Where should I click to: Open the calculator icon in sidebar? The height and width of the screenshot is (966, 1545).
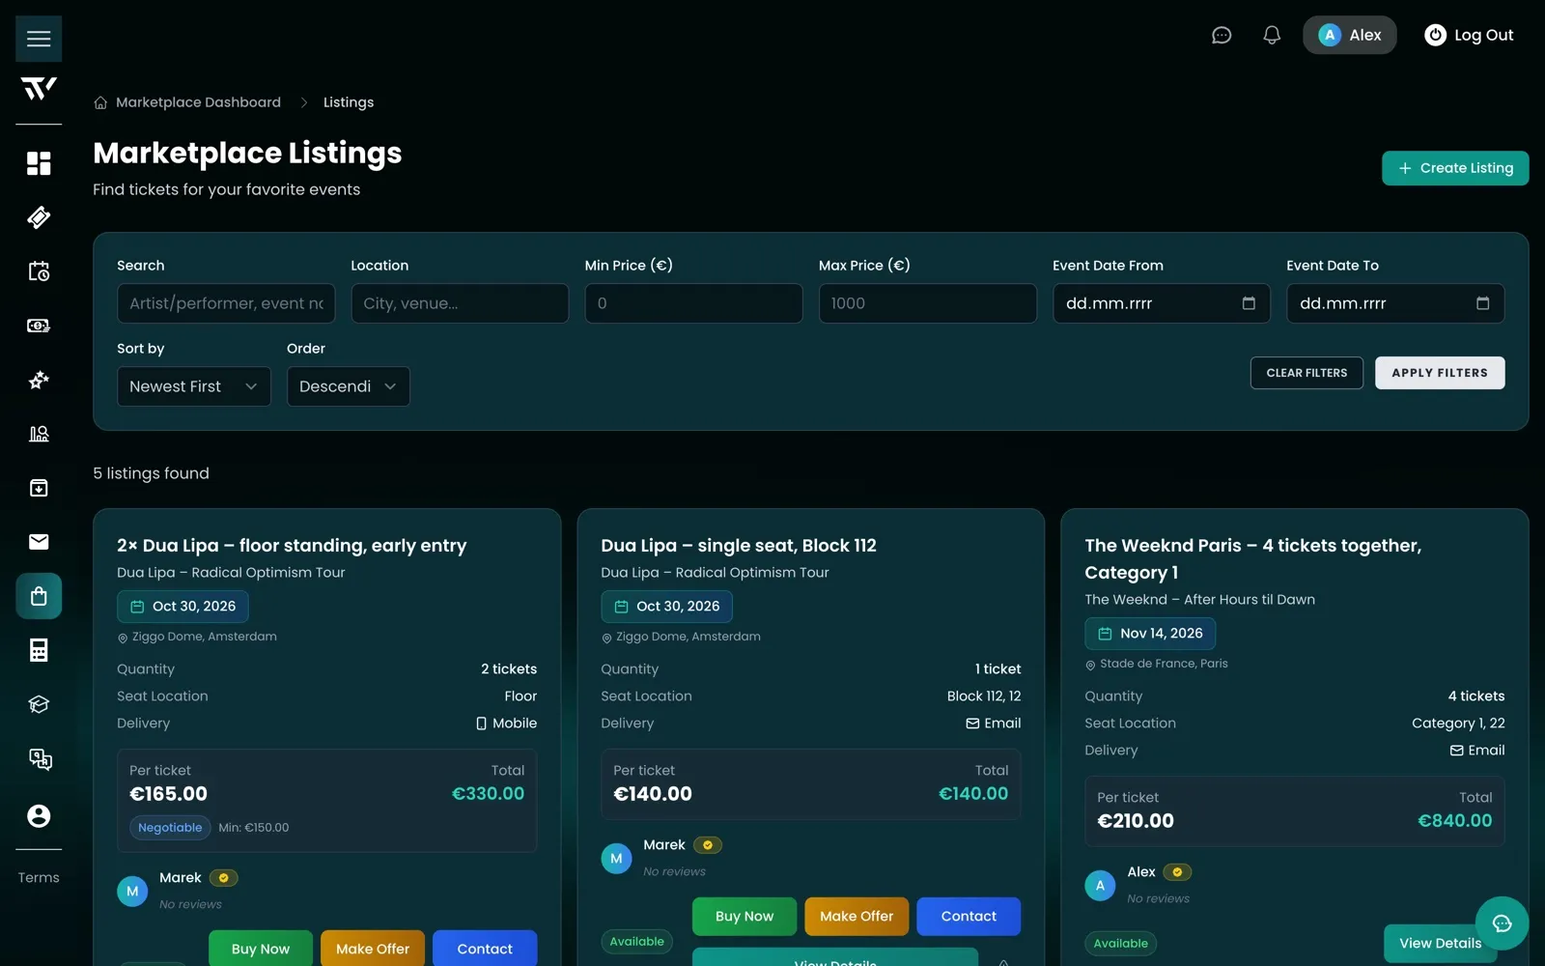(x=39, y=650)
